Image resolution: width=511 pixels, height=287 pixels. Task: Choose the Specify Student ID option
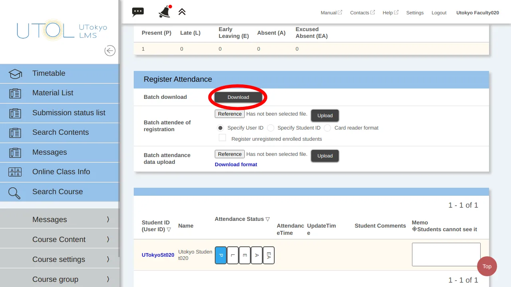[x=271, y=128]
